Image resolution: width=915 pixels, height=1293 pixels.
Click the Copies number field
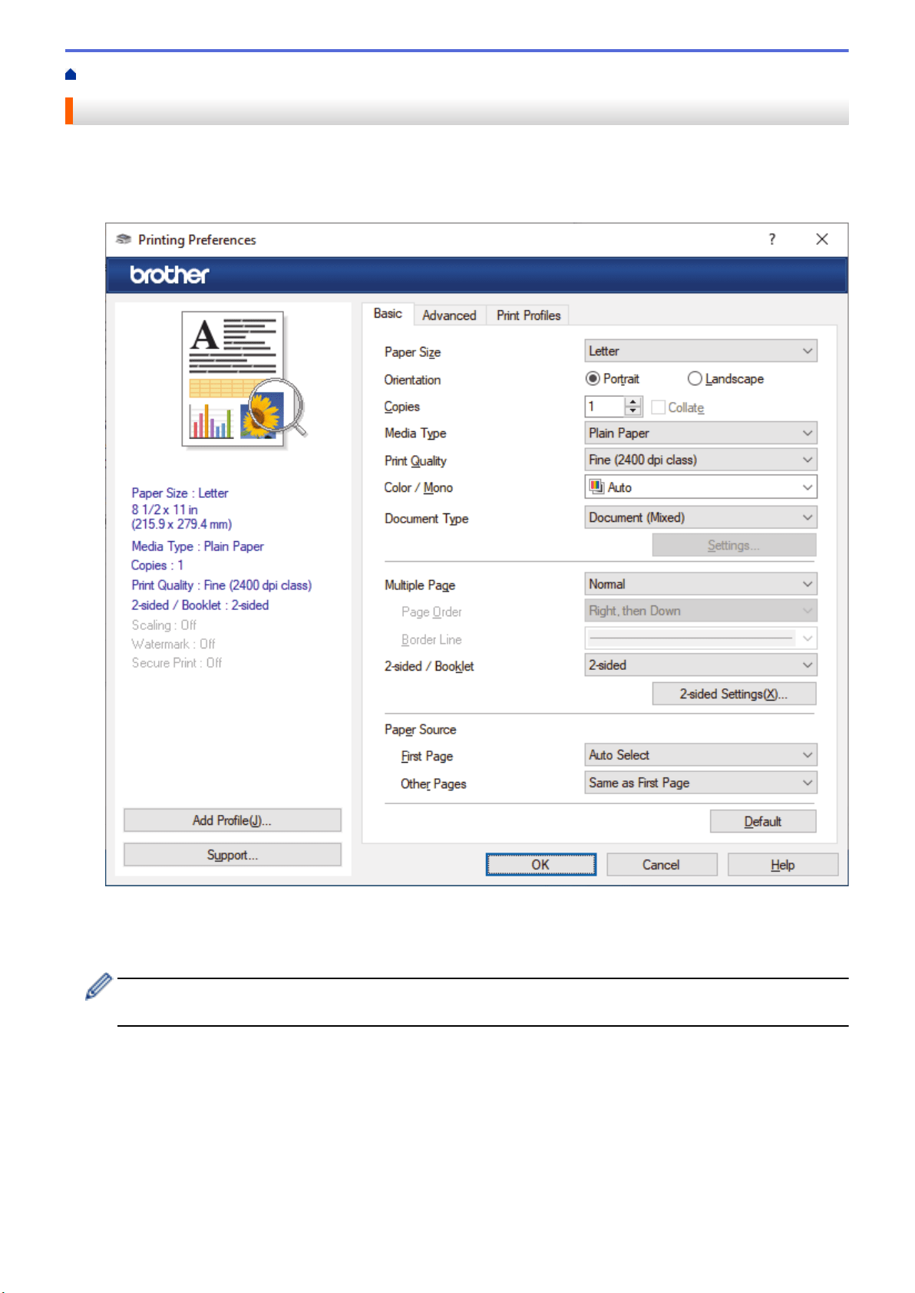(x=605, y=407)
